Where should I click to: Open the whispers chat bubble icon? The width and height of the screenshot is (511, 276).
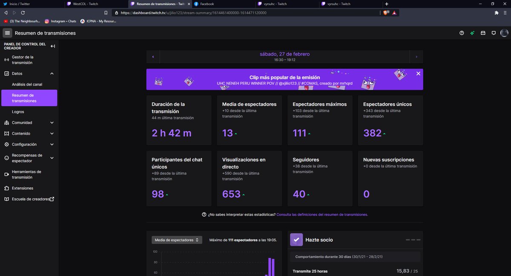coord(494,33)
